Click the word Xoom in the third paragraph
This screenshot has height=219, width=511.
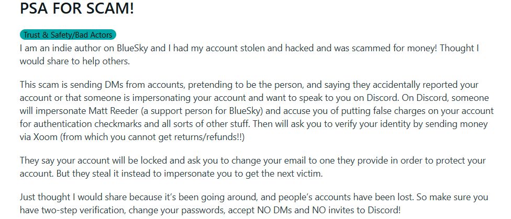pos(45,136)
